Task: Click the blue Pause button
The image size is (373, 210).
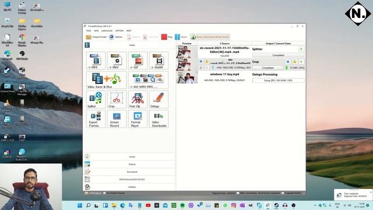Action: [x=181, y=37]
